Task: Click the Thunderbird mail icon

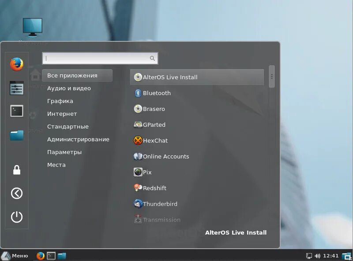Action: pos(138,204)
